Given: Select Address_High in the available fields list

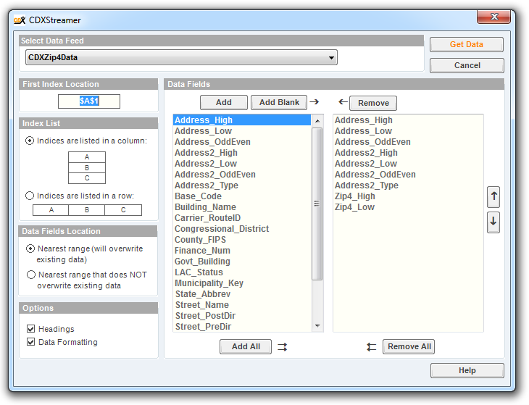Looking at the screenshot, I should click(x=241, y=120).
